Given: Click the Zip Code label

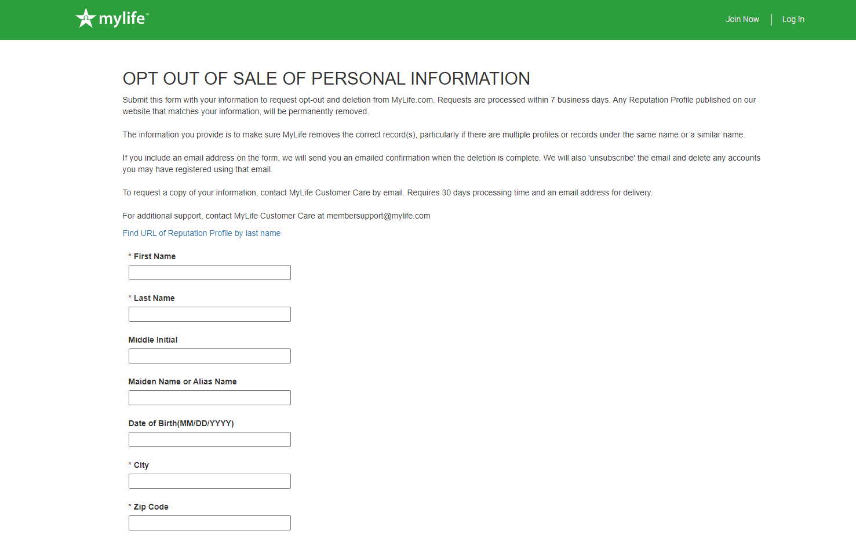Looking at the screenshot, I should pos(151,507).
